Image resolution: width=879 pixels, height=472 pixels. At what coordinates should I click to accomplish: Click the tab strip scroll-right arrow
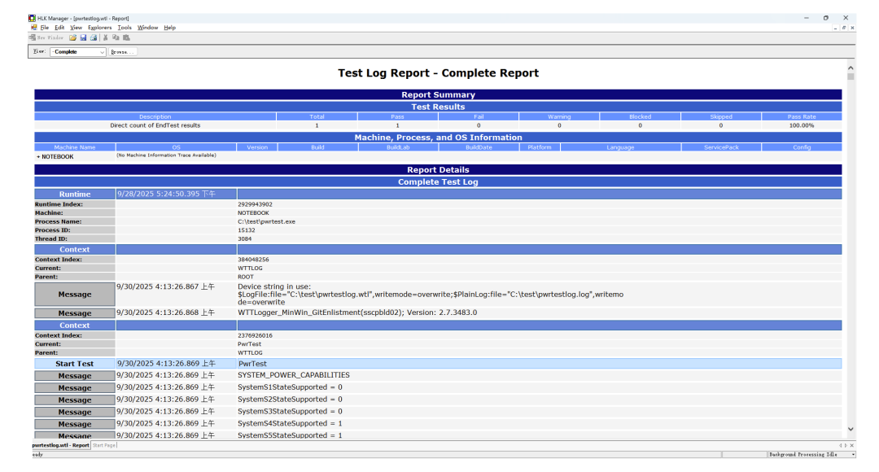coord(846,445)
